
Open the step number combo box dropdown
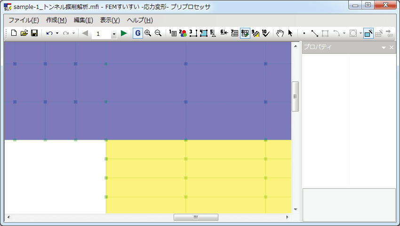pyautogui.click(x=114, y=34)
